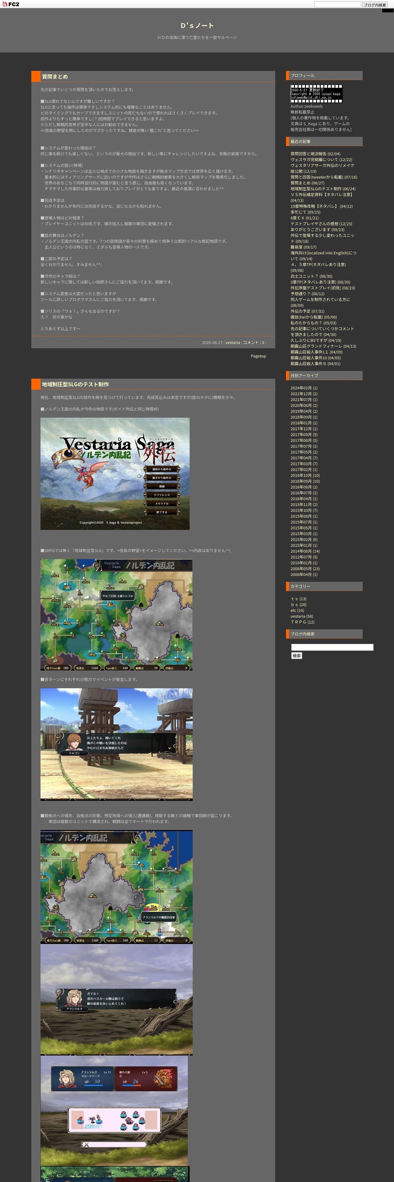Open the post title 質問まとめ
Screen dimensions: 394x1182
[55, 77]
